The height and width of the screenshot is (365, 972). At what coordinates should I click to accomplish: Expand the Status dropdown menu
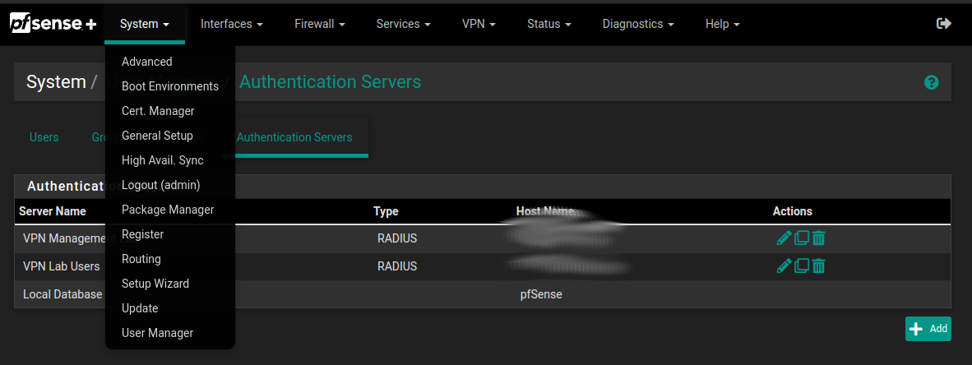pos(548,24)
